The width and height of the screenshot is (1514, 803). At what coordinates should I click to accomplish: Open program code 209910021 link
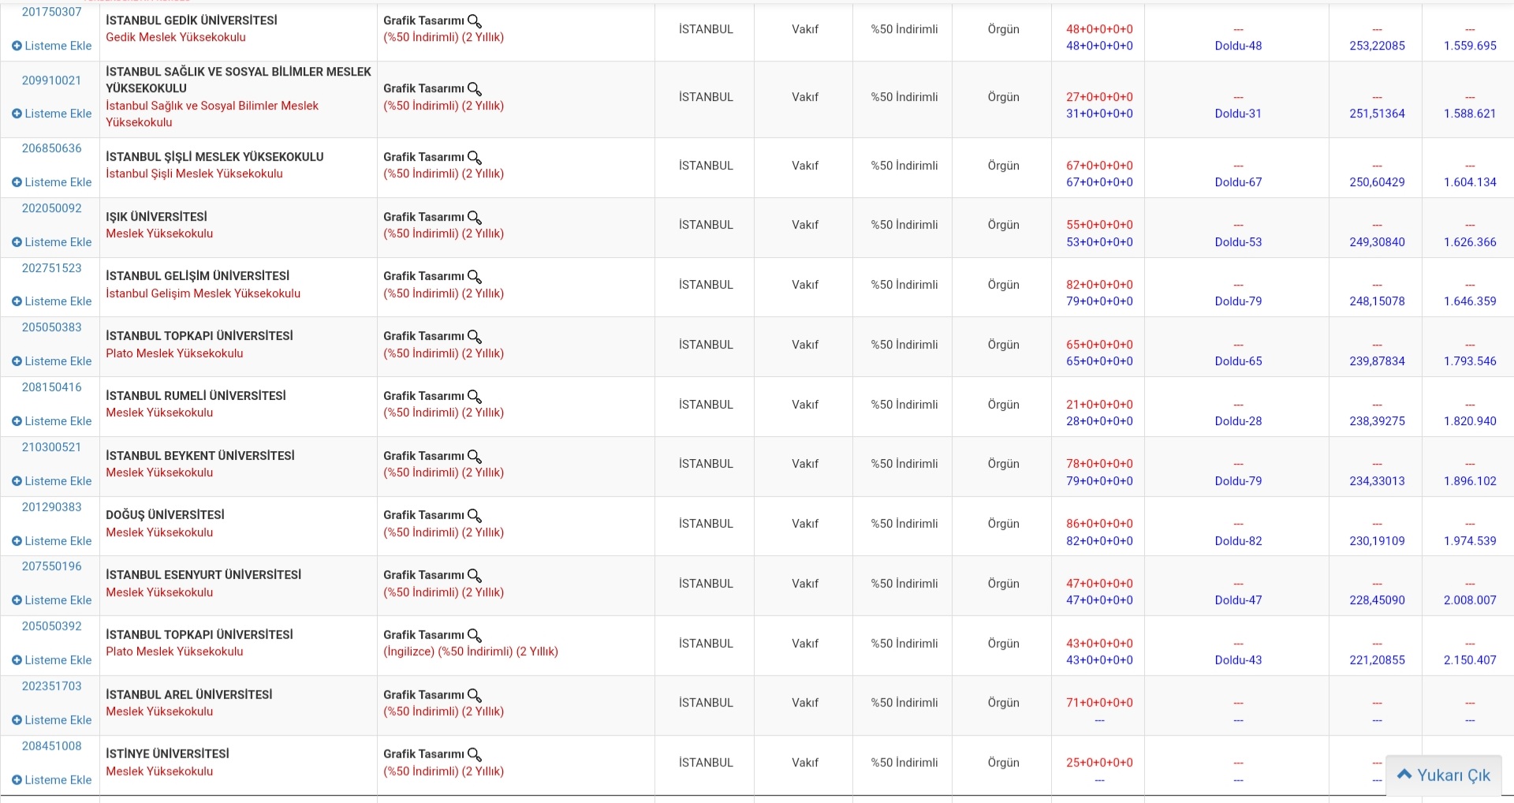pyautogui.click(x=51, y=80)
